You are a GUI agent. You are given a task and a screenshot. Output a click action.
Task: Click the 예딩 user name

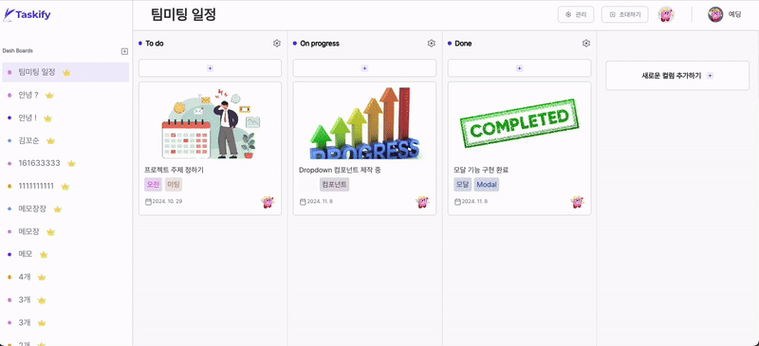tap(734, 14)
